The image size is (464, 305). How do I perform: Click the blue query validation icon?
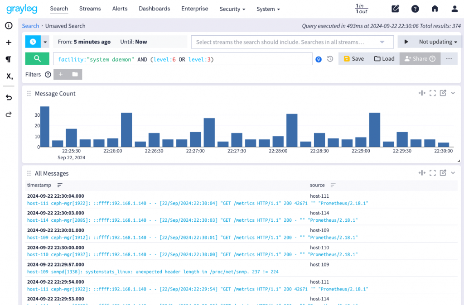[x=319, y=59]
